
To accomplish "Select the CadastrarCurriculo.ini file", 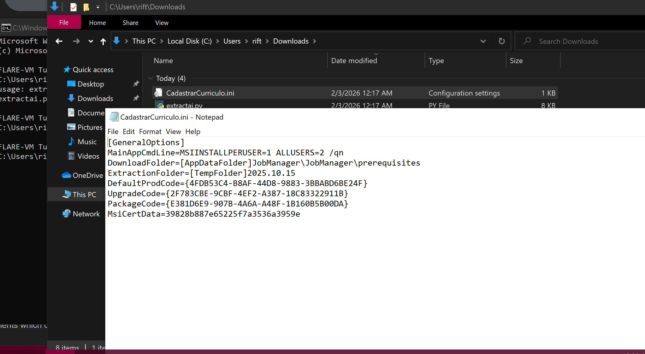I will tap(355, 93).
